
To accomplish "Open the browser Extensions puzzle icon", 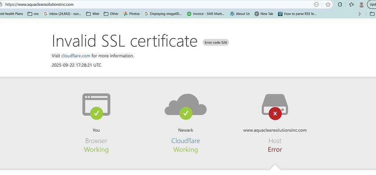I will pos(340,4).
